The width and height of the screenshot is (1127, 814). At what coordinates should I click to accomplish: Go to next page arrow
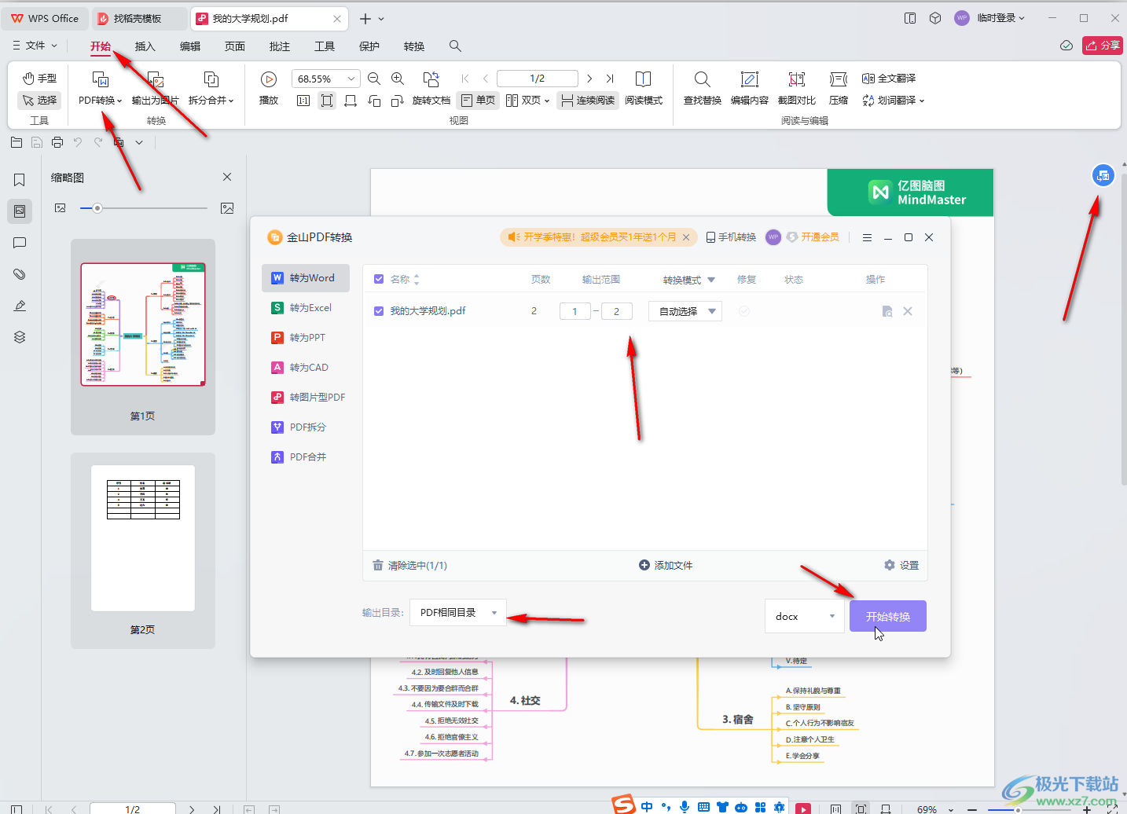[x=589, y=79]
